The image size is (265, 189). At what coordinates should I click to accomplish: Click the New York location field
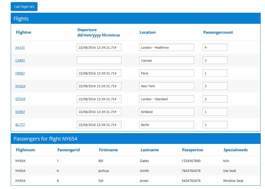click(166, 86)
